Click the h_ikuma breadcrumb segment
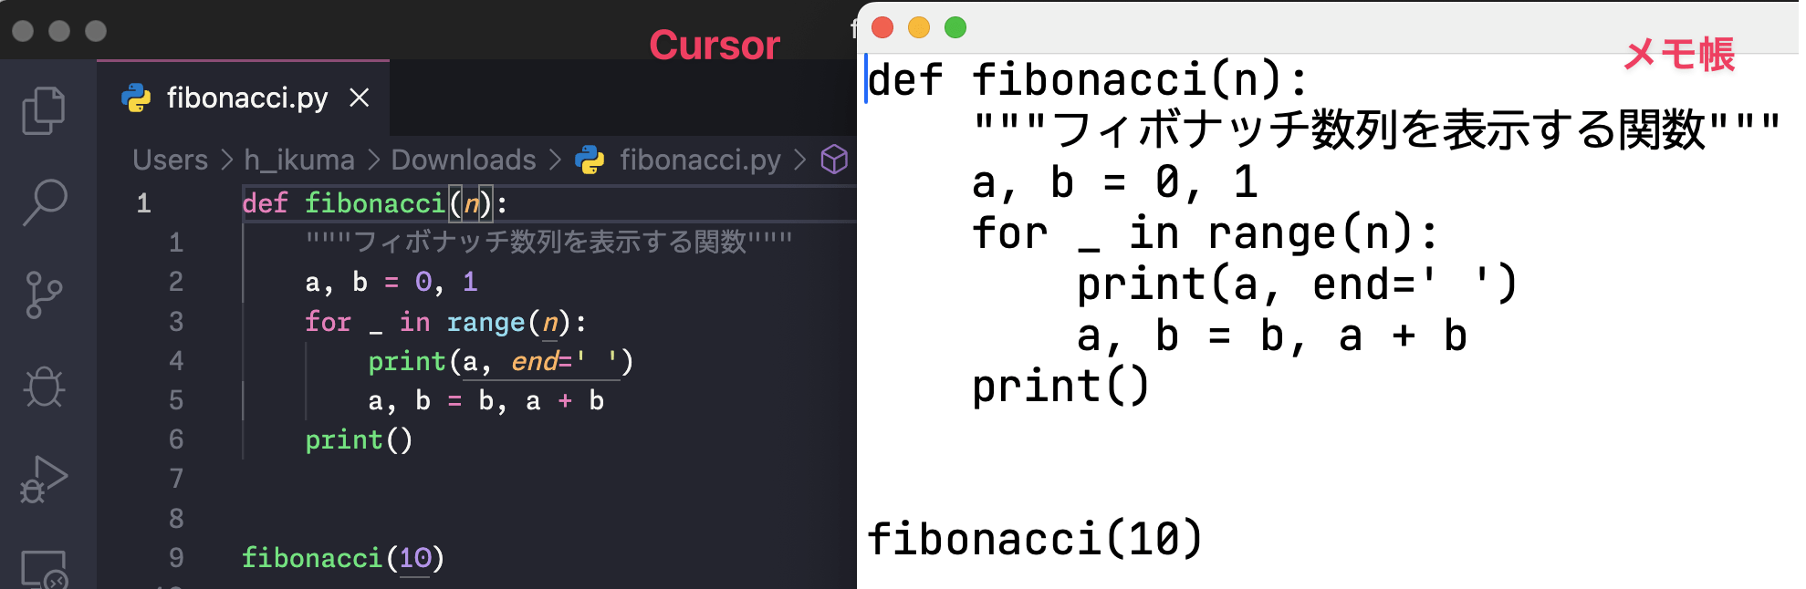 click(x=299, y=160)
